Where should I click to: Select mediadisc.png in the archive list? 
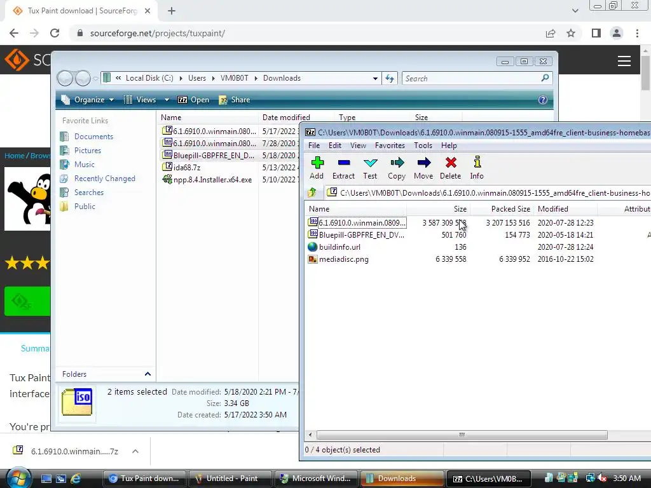[x=343, y=259]
